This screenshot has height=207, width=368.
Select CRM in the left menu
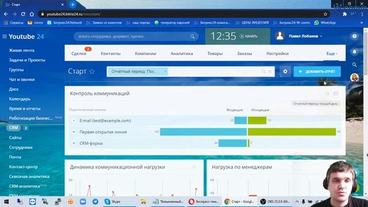(x=13, y=128)
